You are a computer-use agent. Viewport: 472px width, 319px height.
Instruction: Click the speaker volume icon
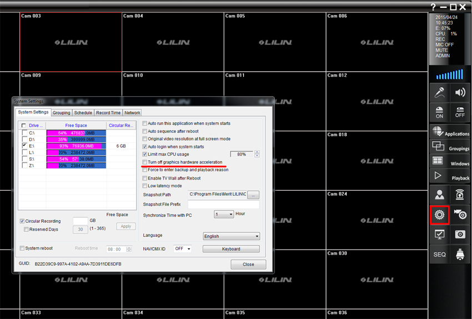[460, 93]
